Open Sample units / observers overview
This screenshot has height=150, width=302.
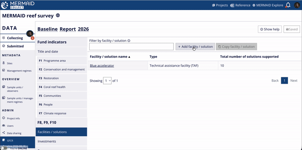[15, 89]
